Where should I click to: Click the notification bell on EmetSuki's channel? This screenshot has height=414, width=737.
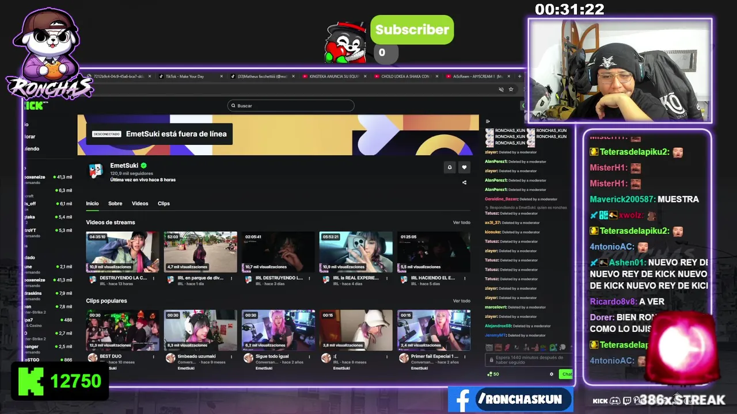point(450,167)
